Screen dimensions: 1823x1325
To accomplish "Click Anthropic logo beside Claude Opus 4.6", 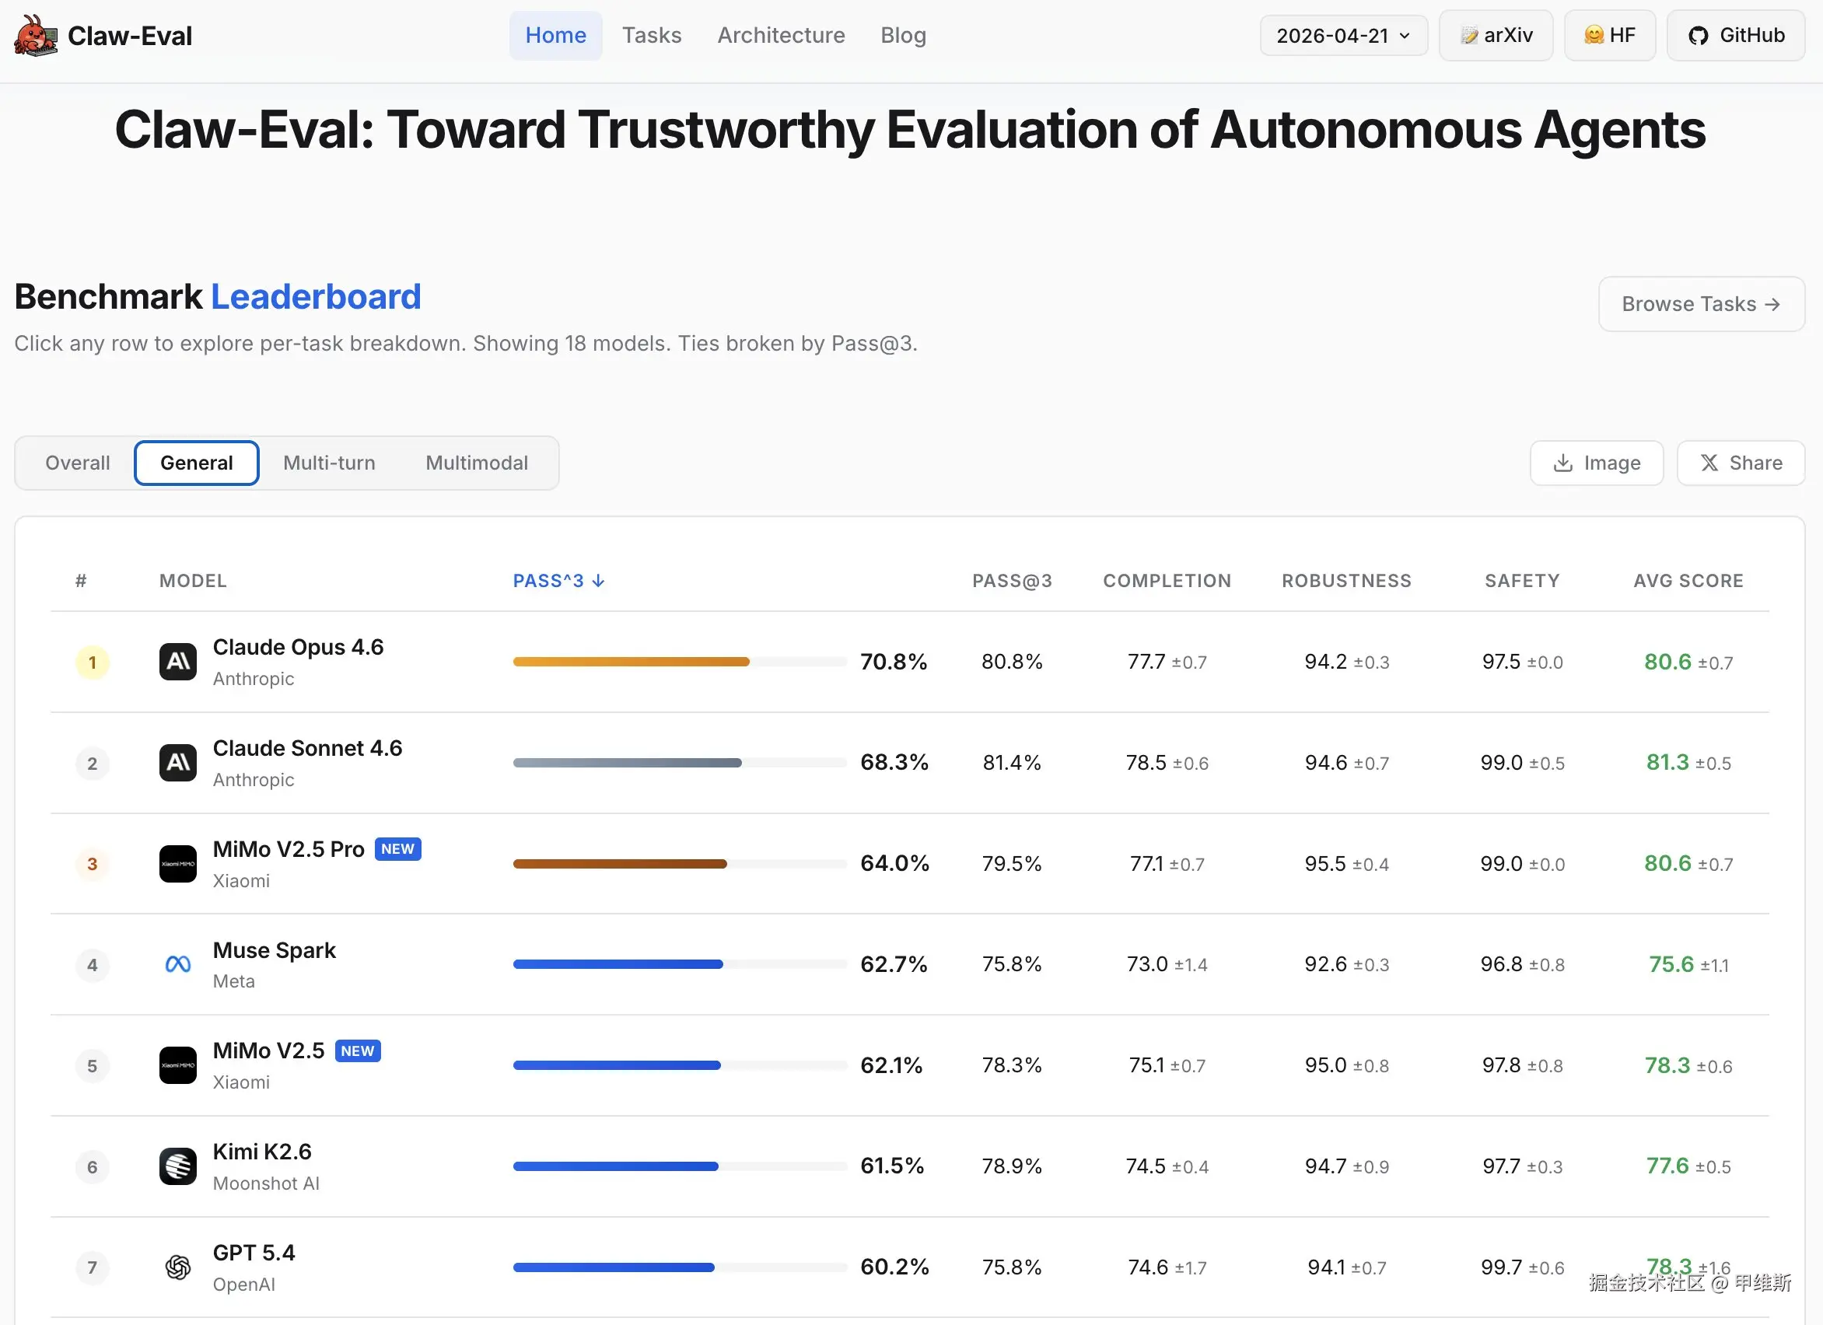I will [177, 662].
